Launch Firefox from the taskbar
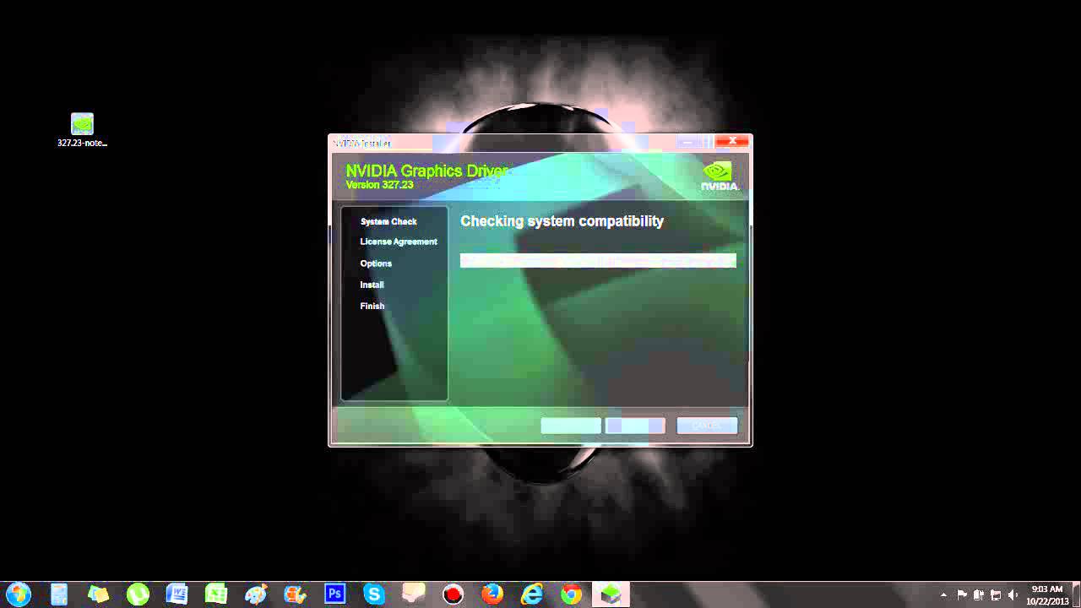1081x608 pixels. pyautogui.click(x=492, y=594)
